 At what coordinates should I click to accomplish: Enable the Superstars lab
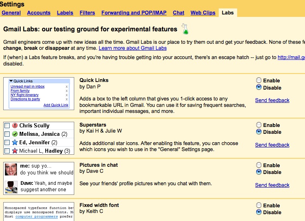pyautogui.click(x=259, y=125)
